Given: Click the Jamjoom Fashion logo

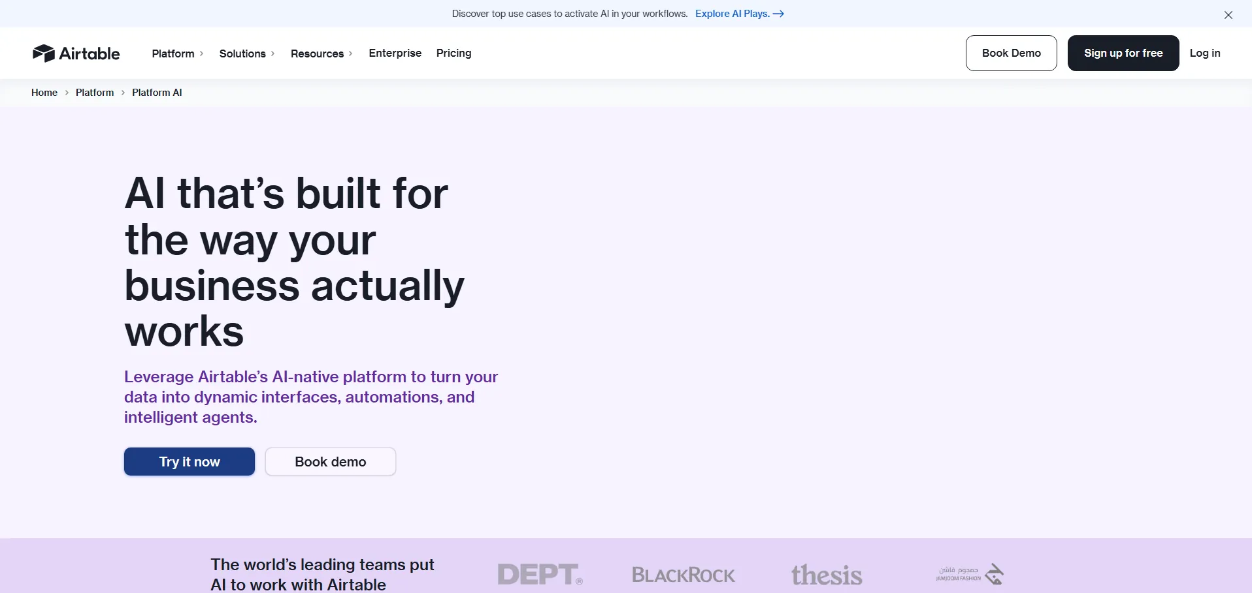Looking at the screenshot, I should [x=970, y=574].
